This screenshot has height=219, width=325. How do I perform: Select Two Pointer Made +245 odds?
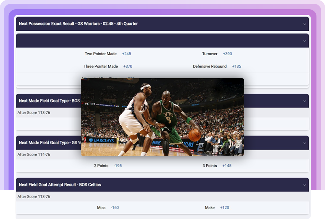click(x=127, y=54)
